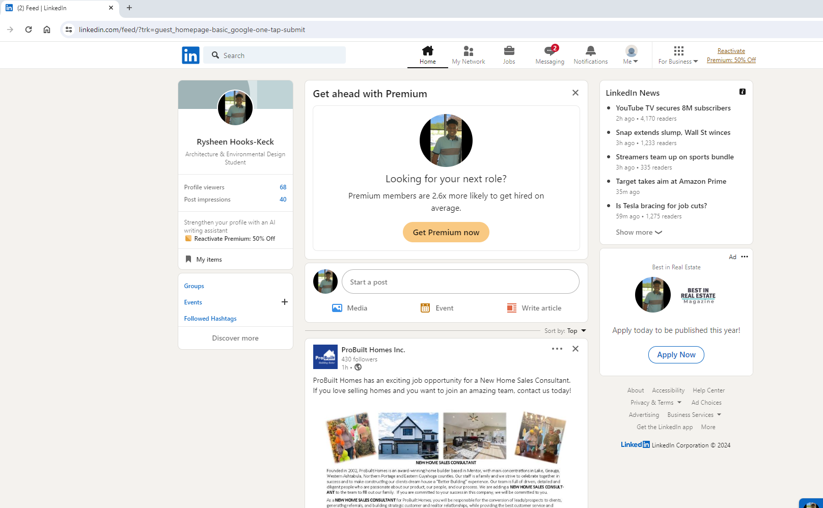Open Accessibility footer link
823x508 pixels.
pyautogui.click(x=668, y=390)
